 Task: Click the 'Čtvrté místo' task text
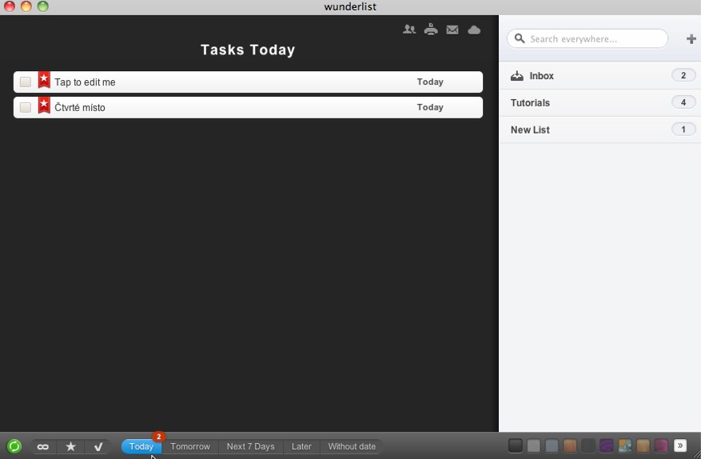coord(80,107)
